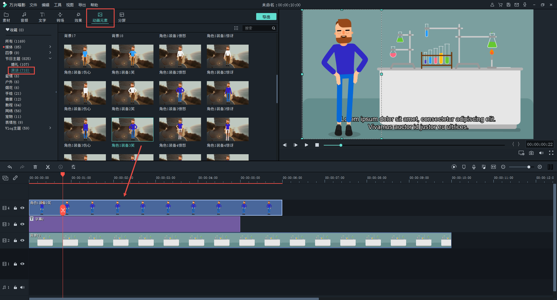This screenshot has height=300, width=557.
Task: Delete clip using the trash icon
Action: tap(35, 167)
